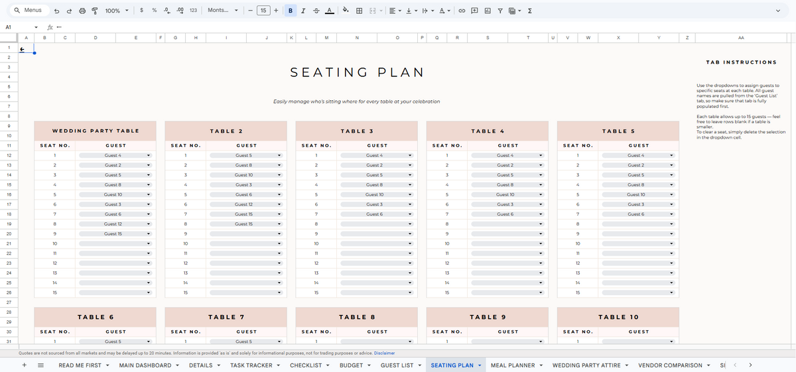The width and height of the screenshot is (796, 372).
Task: Undo the last action
Action: [57, 11]
